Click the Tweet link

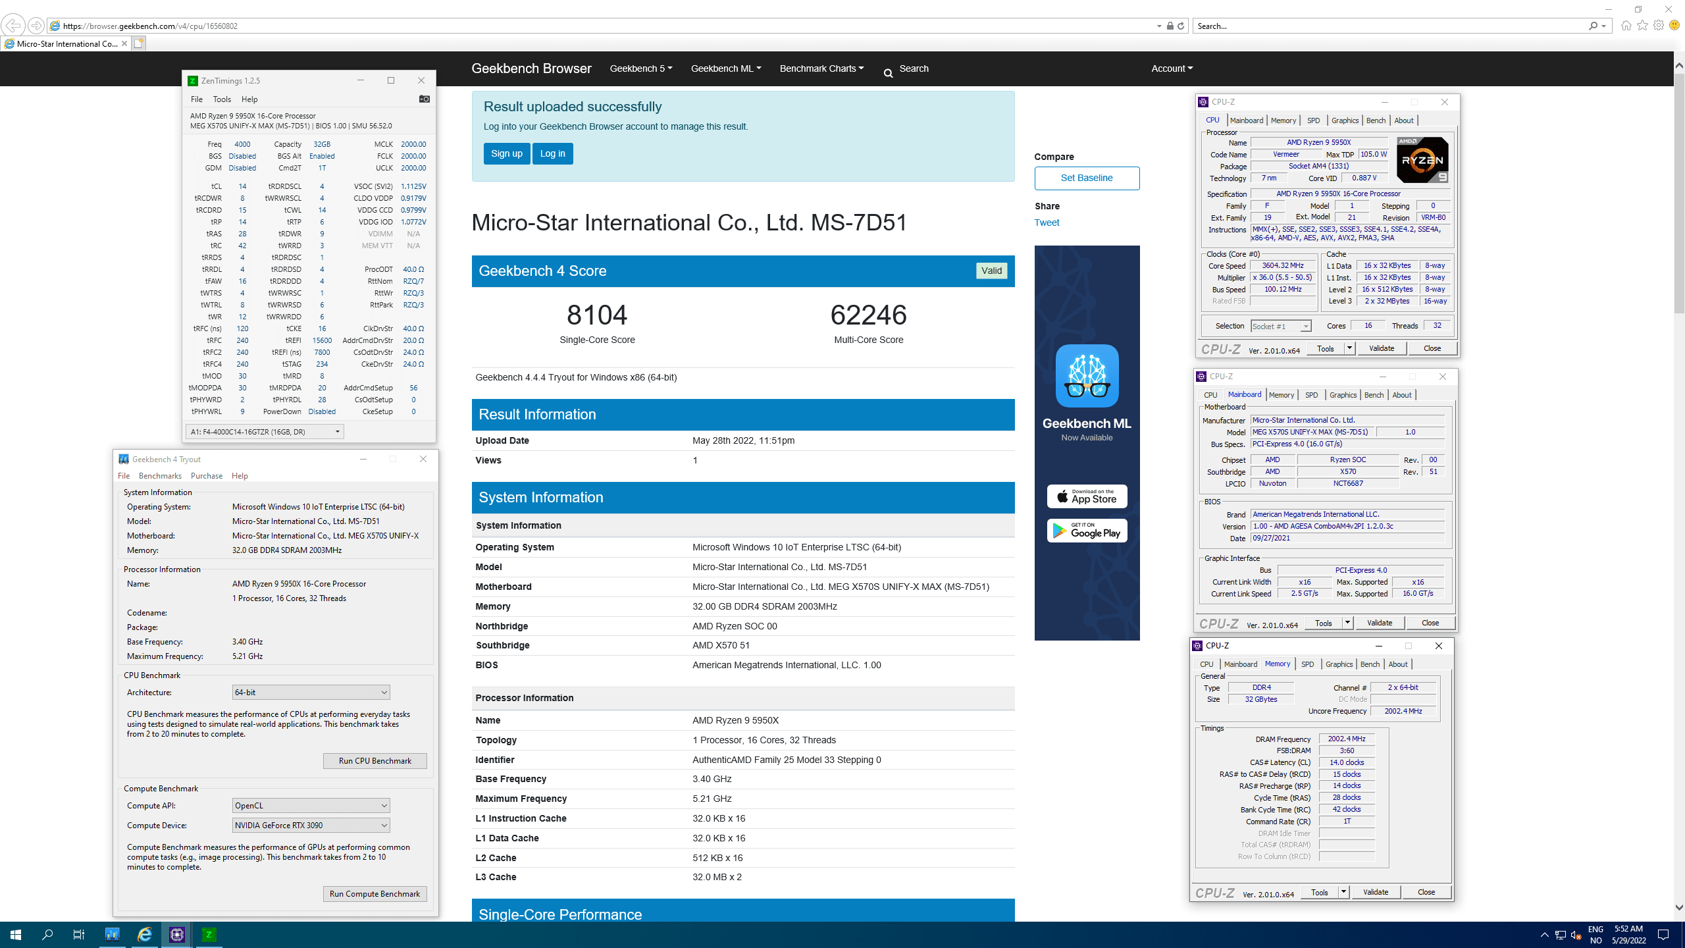1047,223
